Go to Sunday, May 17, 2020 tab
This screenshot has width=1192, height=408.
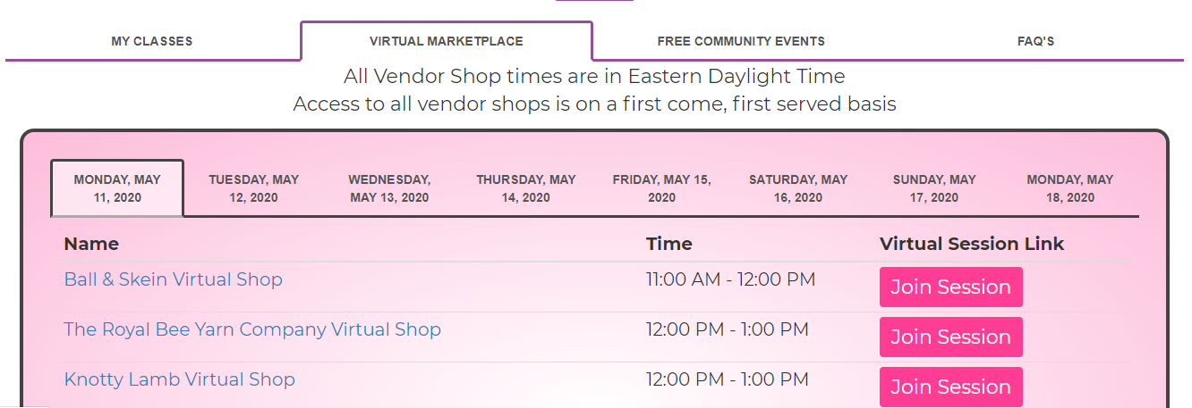click(x=933, y=188)
